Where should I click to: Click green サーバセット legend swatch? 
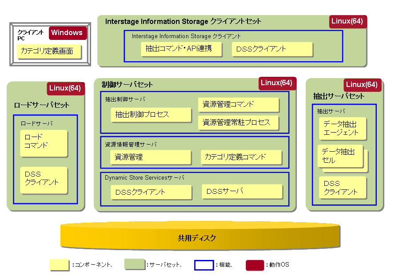(x=134, y=264)
